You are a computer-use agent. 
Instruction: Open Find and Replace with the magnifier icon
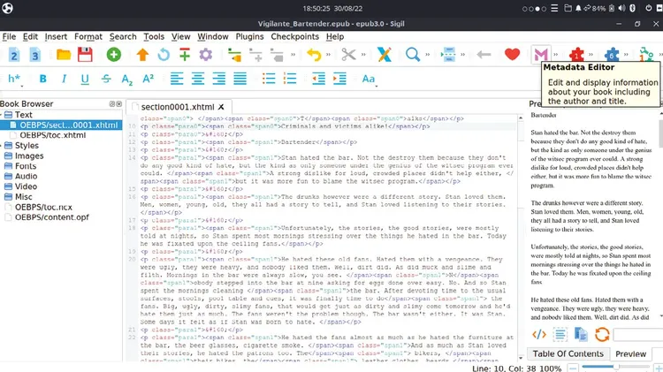pos(413,55)
